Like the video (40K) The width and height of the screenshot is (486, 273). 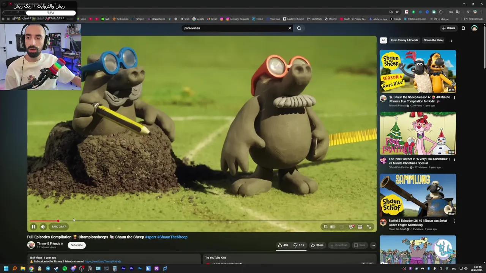click(283, 245)
